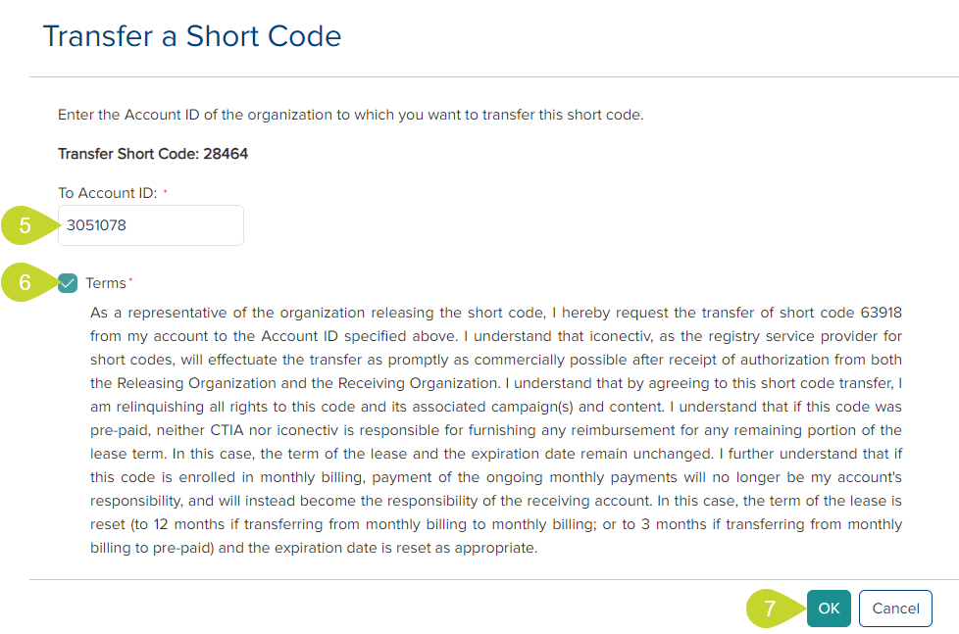Click the opening line of the terms paragraph

[495, 313]
